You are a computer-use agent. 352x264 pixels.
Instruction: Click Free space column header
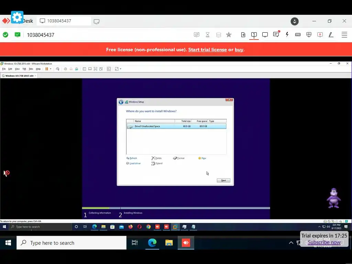(x=200, y=121)
